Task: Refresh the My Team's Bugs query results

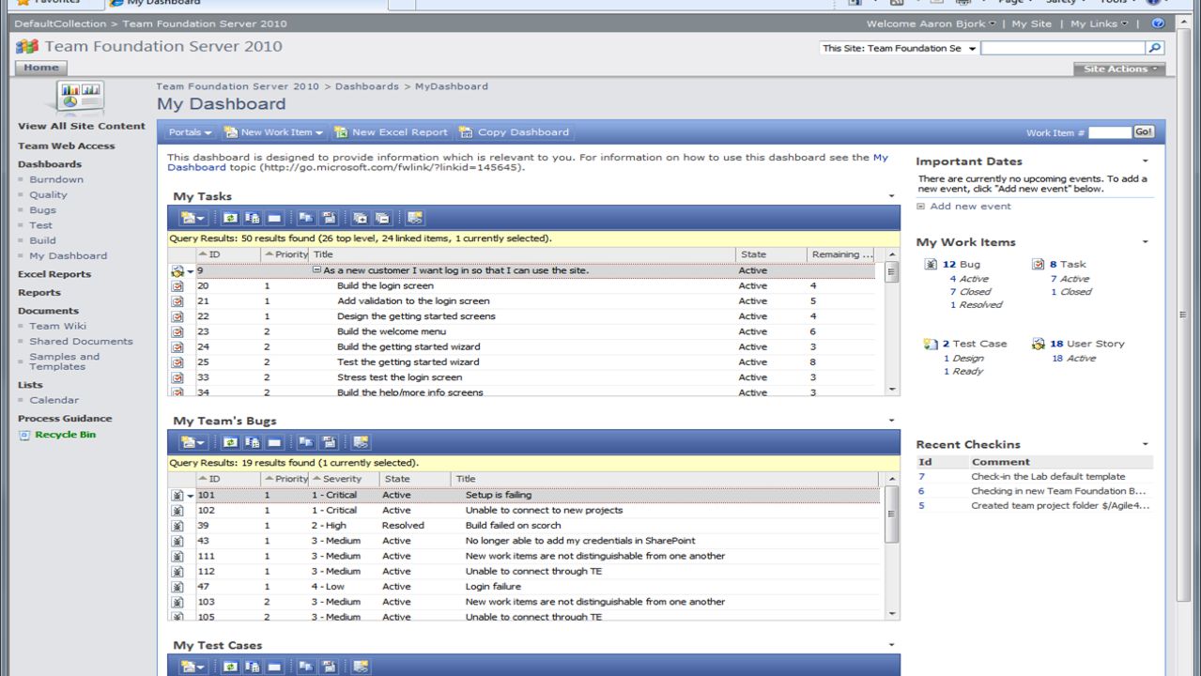Action: pyautogui.click(x=230, y=442)
